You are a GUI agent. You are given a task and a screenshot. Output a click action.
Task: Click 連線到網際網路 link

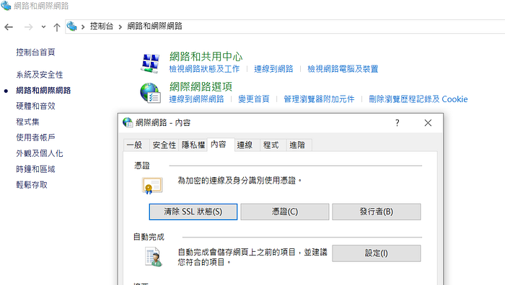coord(196,99)
